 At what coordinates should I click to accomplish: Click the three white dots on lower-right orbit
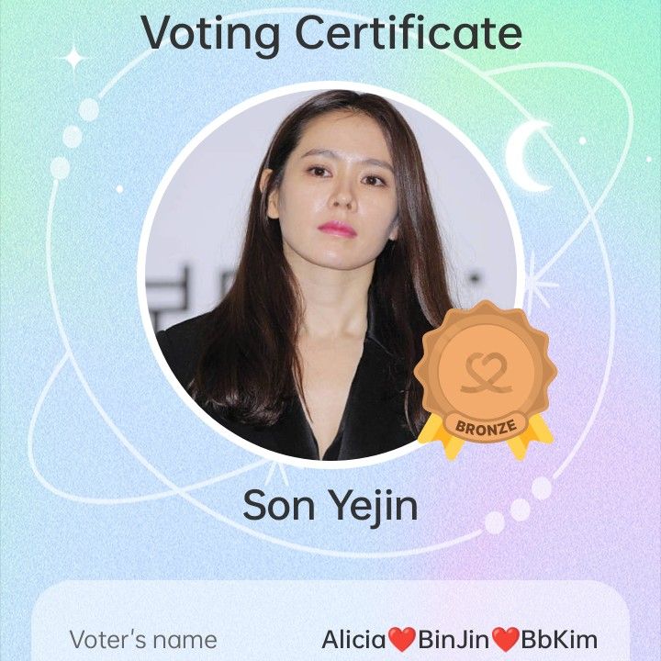[518, 506]
